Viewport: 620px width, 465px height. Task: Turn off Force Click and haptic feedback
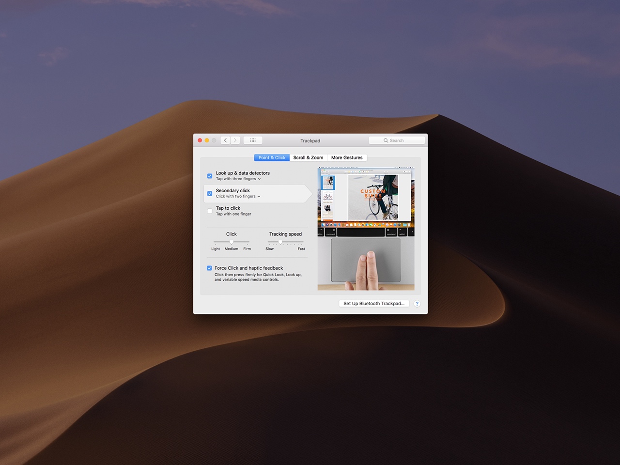coord(209,268)
